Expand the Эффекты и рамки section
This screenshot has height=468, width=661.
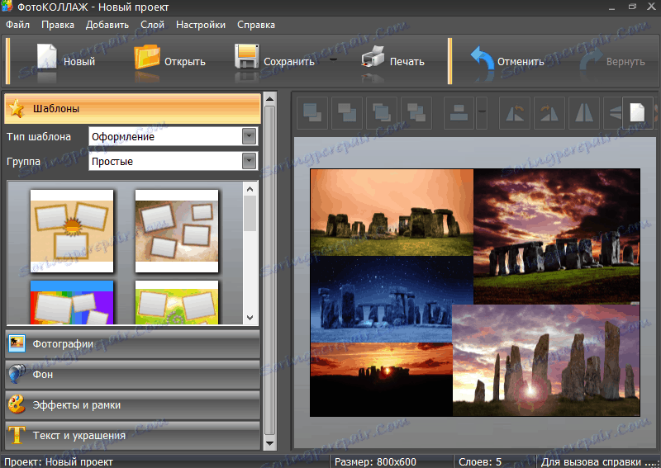click(132, 404)
